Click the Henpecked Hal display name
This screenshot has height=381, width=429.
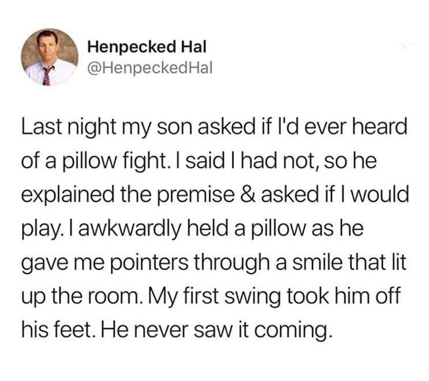click(x=146, y=47)
